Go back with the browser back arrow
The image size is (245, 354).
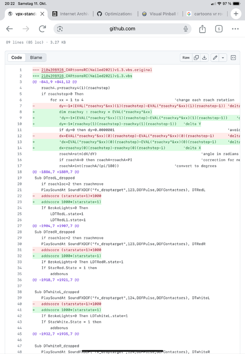(x=9, y=29)
